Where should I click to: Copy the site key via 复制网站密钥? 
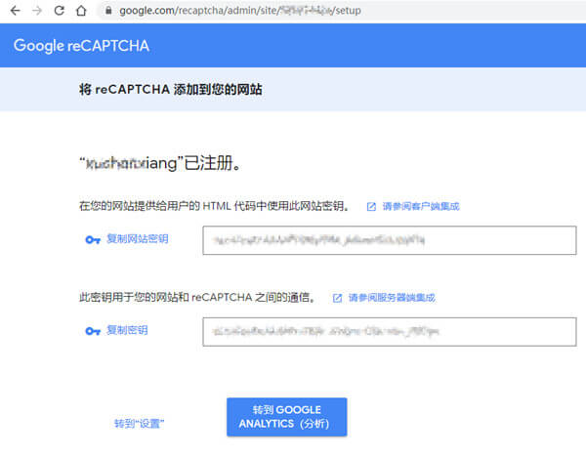[x=137, y=238]
